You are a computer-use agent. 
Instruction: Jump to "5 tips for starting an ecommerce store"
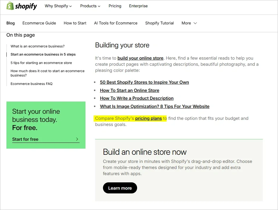[x=41, y=63]
